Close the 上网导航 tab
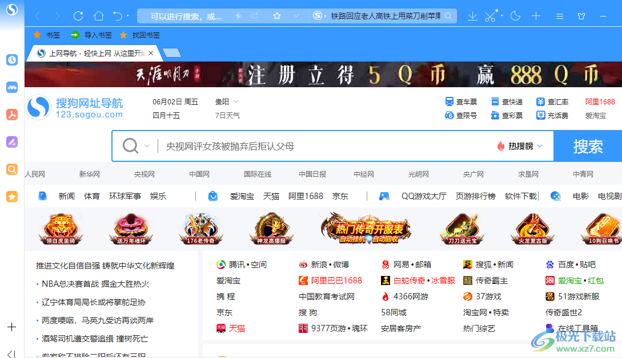Viewport: 622px width, 358px height. pyautogui.click(x=151, y=53)
